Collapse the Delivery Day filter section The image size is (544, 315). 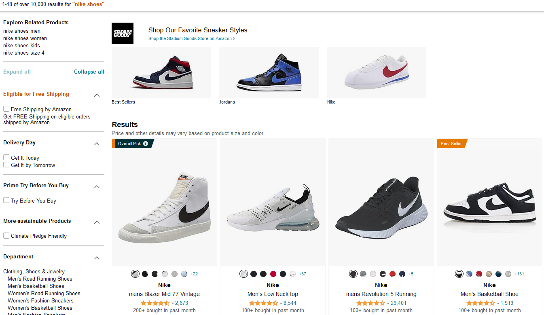(97, 144)
